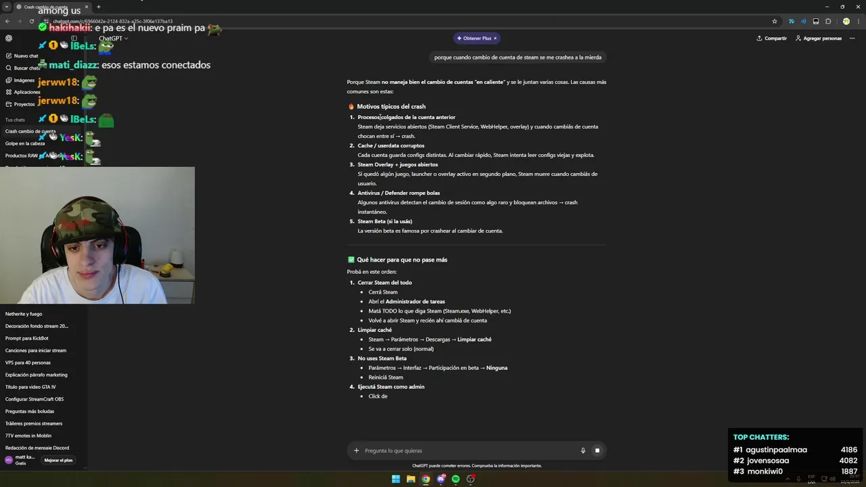Click the streamer webcam overlay
This screenshot has width=866, height=487.
pos(97,235)
